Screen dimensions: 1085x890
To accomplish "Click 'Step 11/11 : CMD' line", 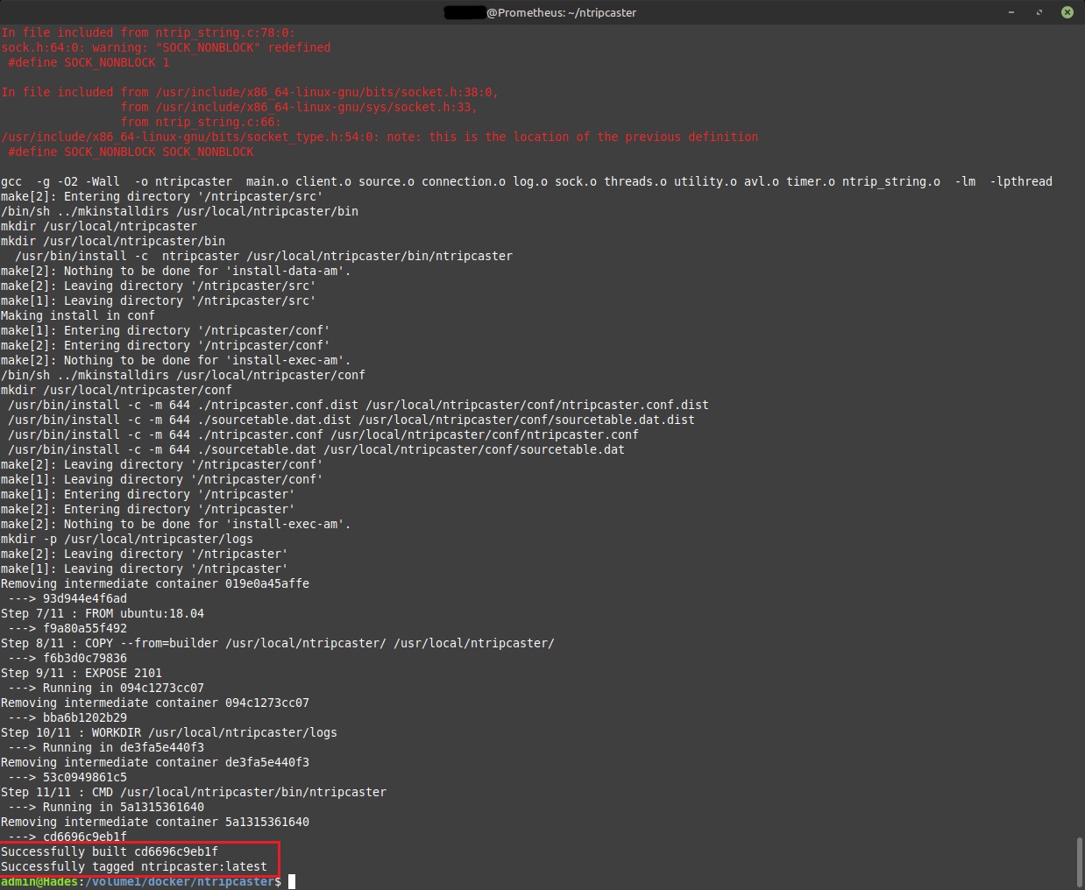I will pos(194,792).
